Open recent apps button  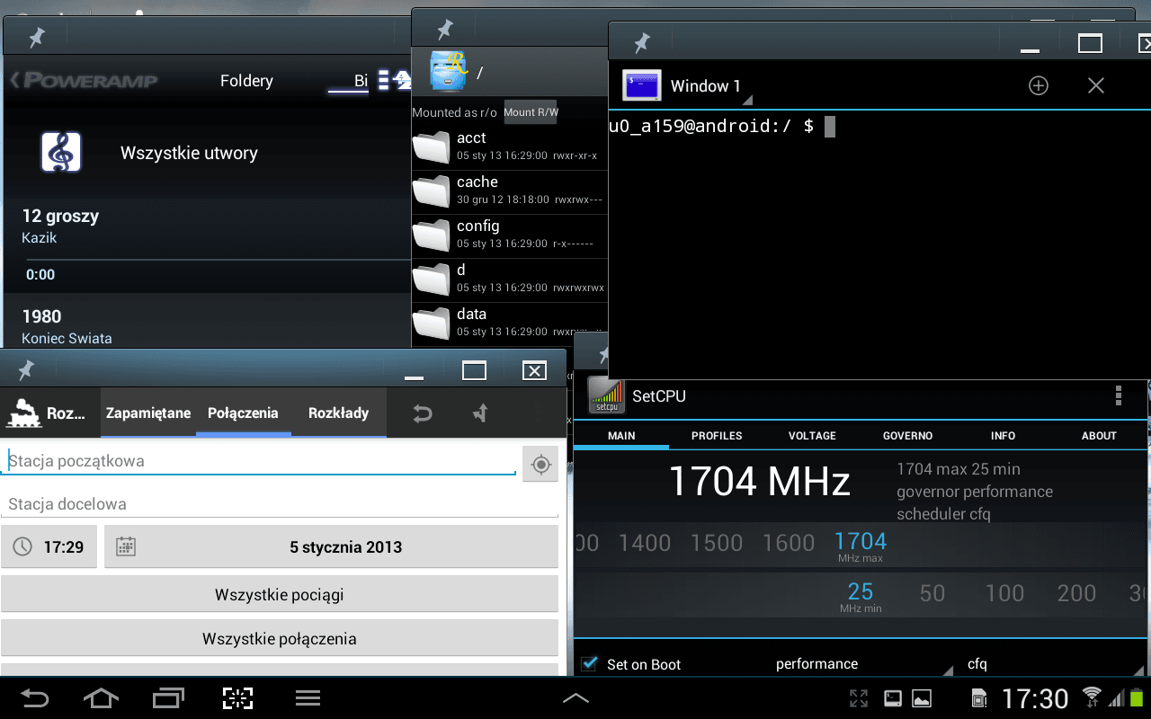point(168,698)
